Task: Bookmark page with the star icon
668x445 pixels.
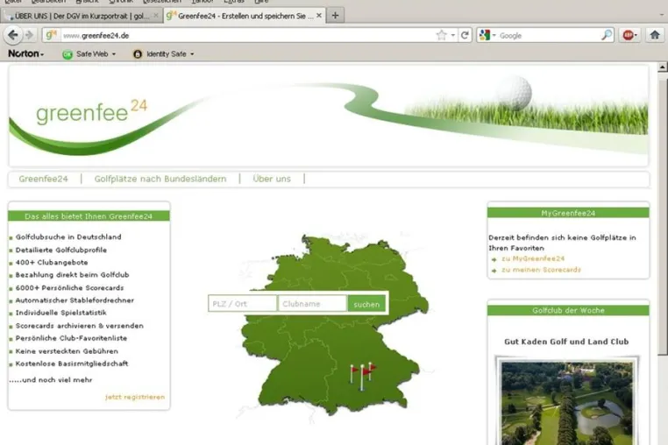Action: (x=441, y=35)
